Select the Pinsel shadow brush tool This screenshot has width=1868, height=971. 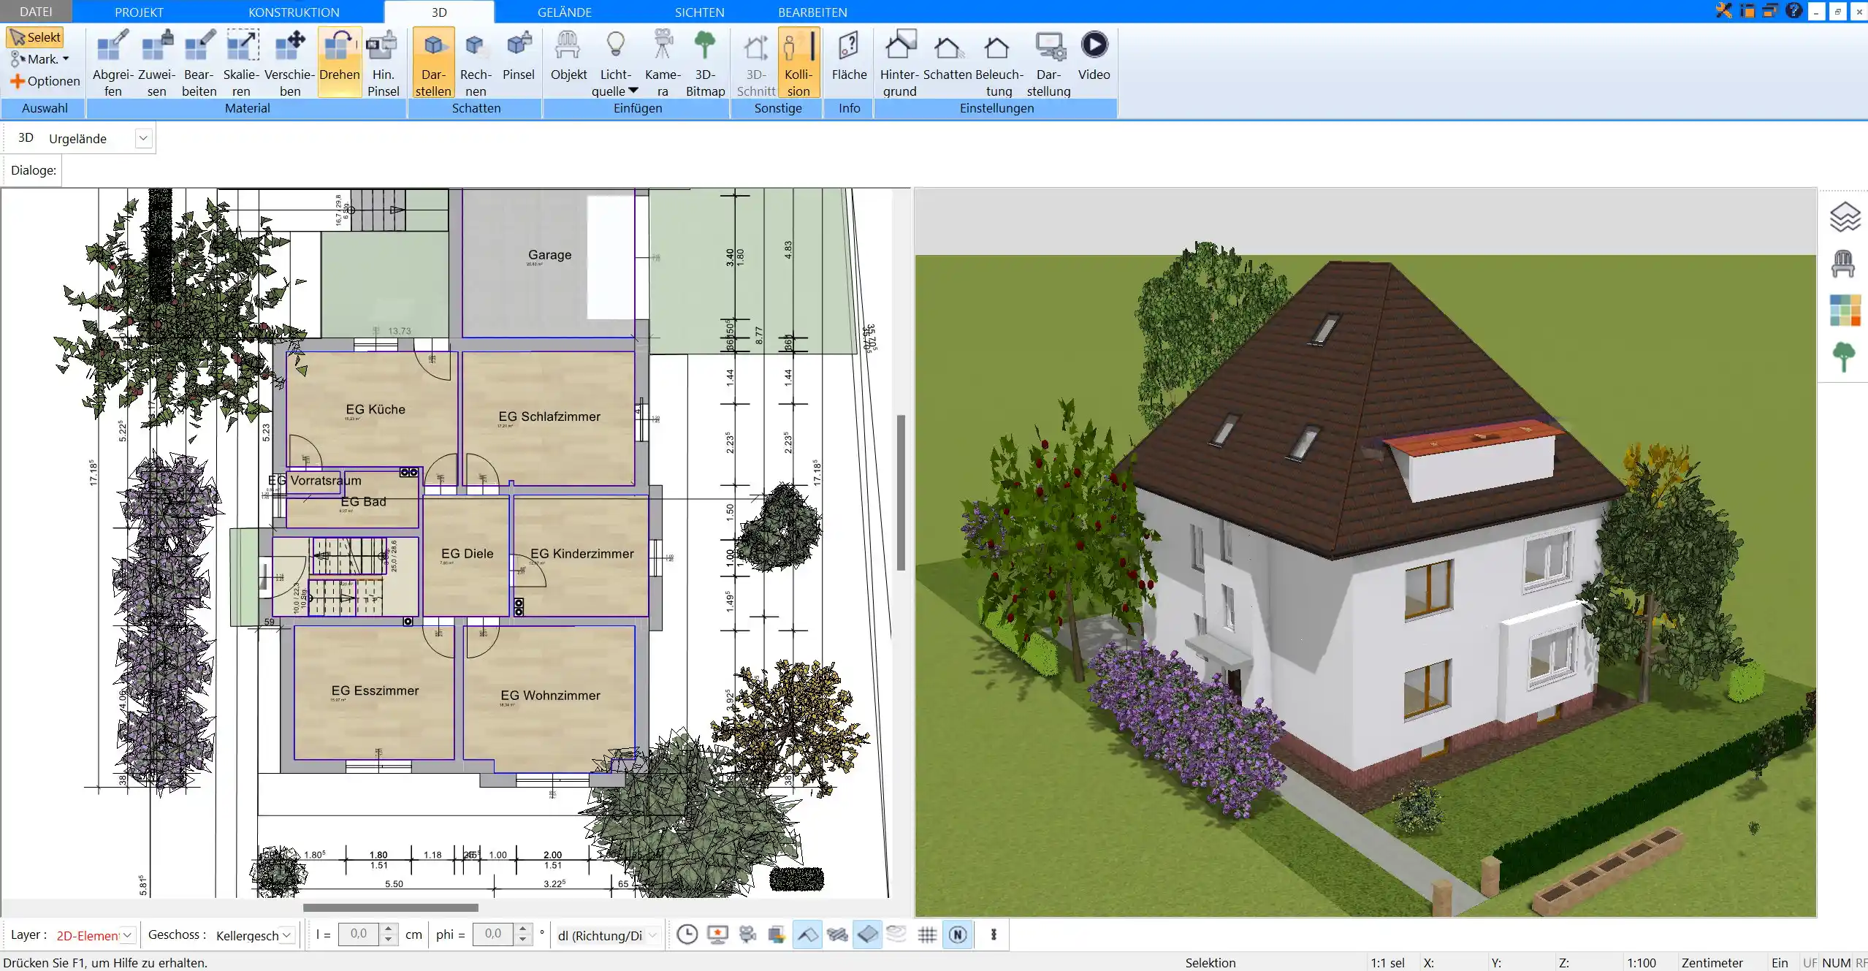(519, 56)
